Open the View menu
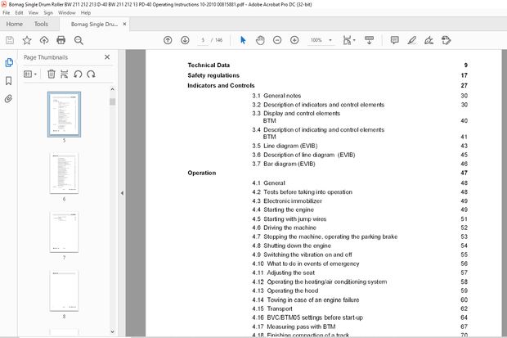 click(x=33, y=12)
